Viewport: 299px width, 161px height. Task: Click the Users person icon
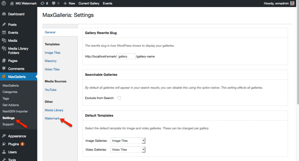tap(4, 152)
